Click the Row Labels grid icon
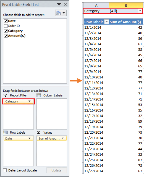 click(x=5, y=132)
